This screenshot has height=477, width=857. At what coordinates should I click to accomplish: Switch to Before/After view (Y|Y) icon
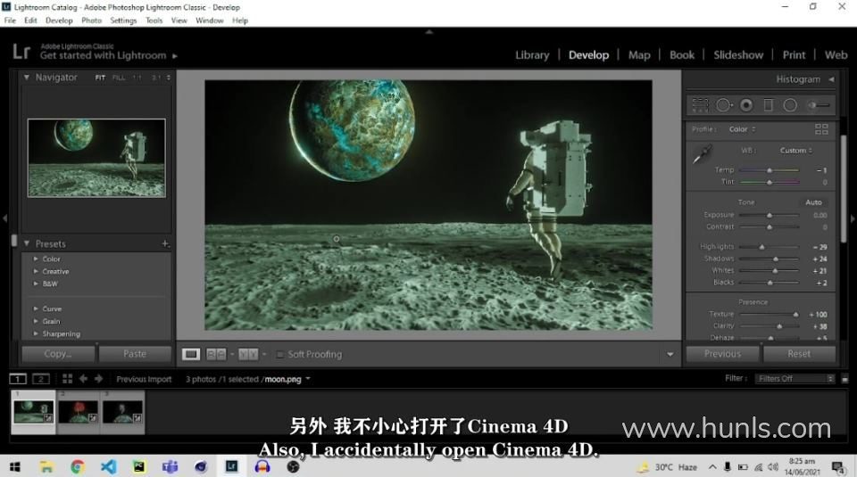248,354
